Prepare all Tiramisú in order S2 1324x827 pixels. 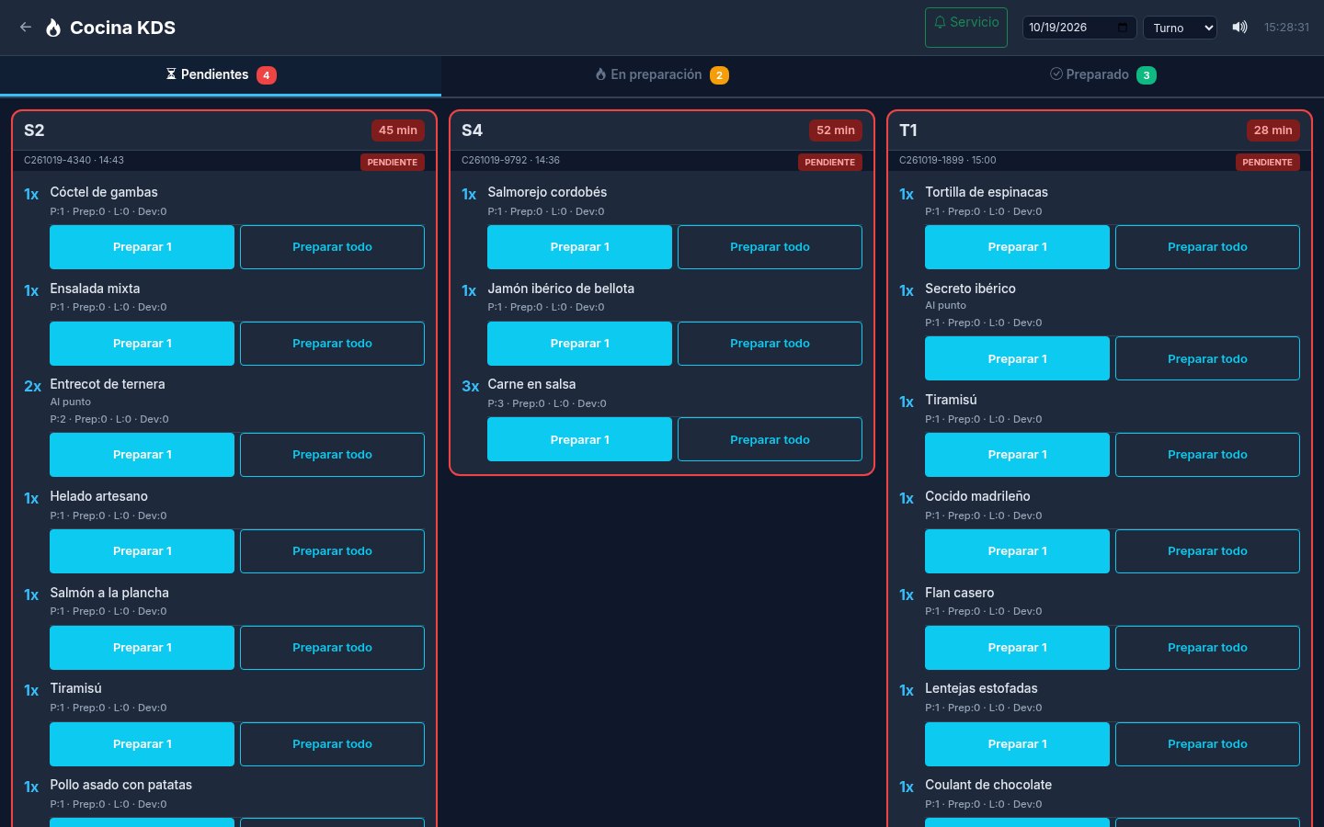[332, 744]
